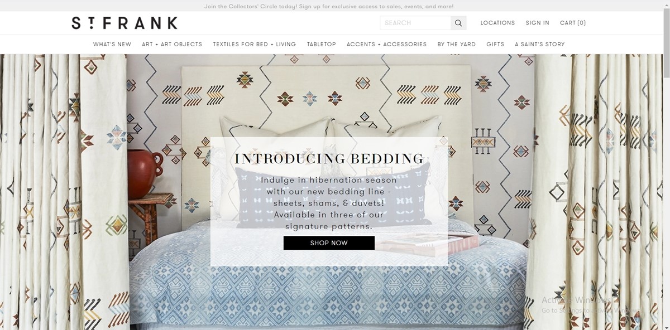The height and width of the screenshot is (330, 670).
Task: Click the INTRODUCING BEDDING headline
Action: 329,159
